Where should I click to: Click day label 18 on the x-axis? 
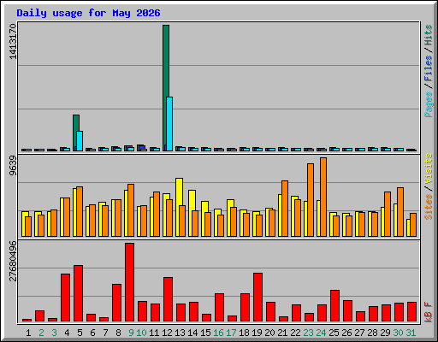coord(244,333)
